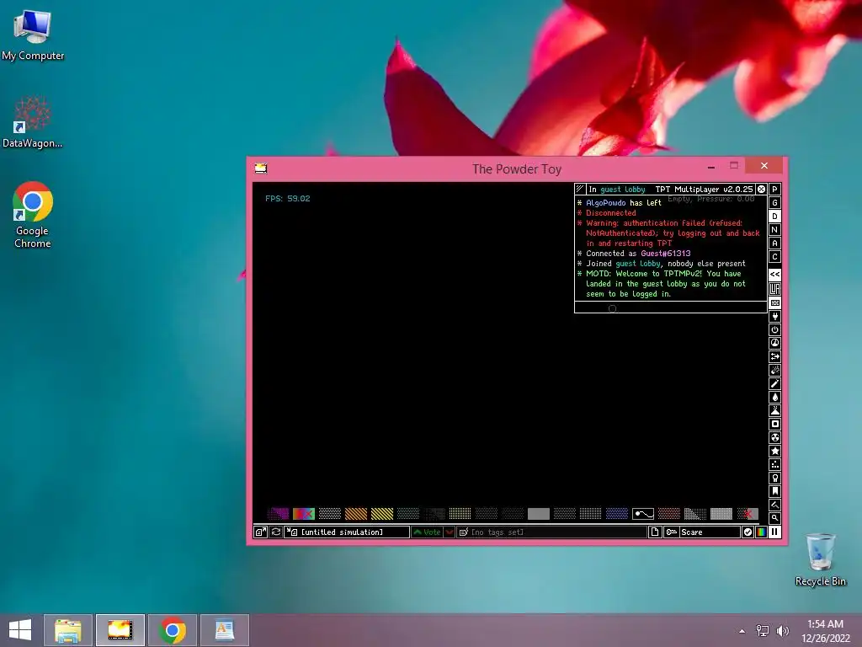Open the Tools bulb menu icon
862x647 pixels.
(x=774, y=478)
